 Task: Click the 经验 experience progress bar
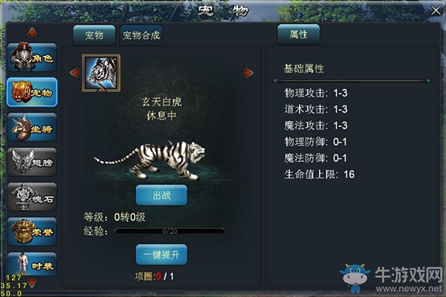click(x=169, y=231)
